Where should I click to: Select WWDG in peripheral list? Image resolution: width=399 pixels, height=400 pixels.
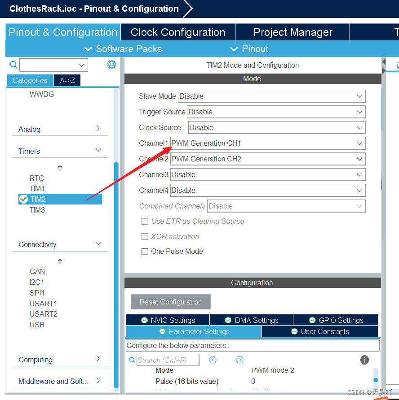coord(42,94)
